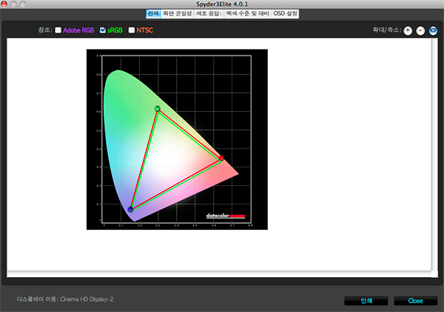Image resolution: width=444 pixels, height=312 pixels.
Task: Uncheck the sRGB reference checkbox
Action: pos(103,30)
